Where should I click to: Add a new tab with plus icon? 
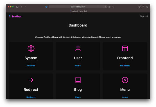coord(143,7)
